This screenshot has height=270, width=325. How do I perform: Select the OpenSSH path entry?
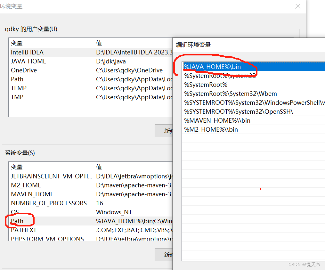224,111
